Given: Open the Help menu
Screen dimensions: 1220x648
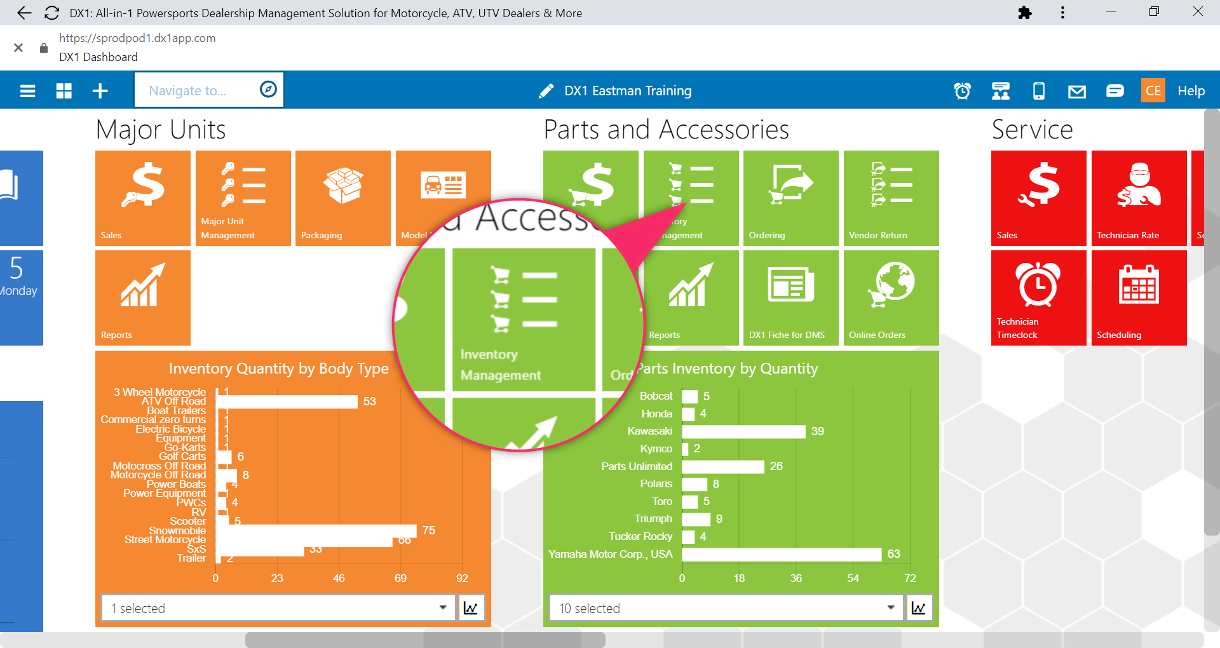Looking at the screenshot, I should click(x=1191, y=91).
